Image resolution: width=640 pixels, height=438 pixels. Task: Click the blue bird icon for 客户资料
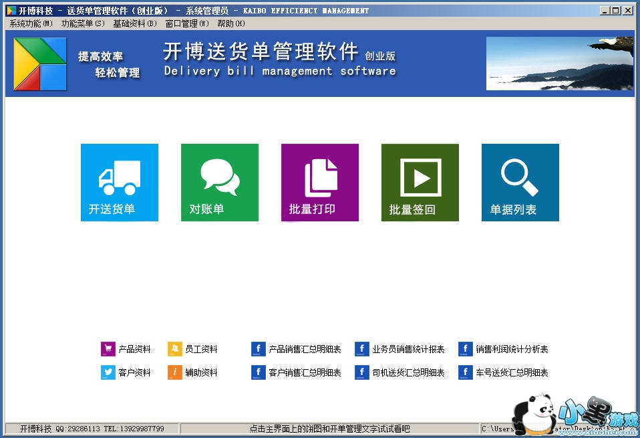click(x=108, y=372)
